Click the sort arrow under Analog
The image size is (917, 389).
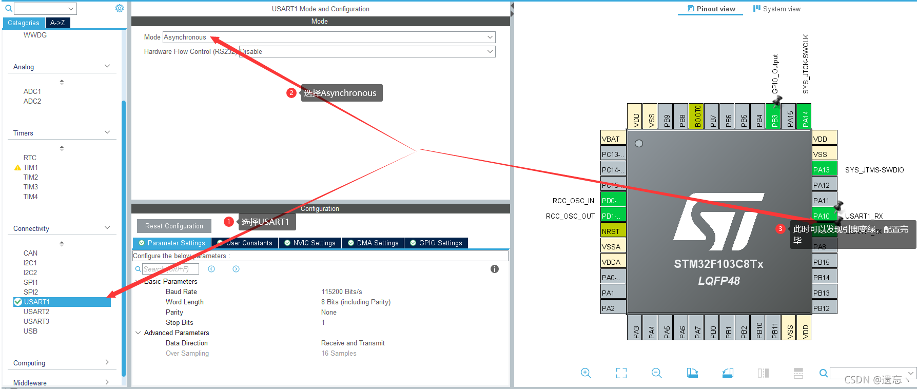pyautogui.click(x=62, y=82)
